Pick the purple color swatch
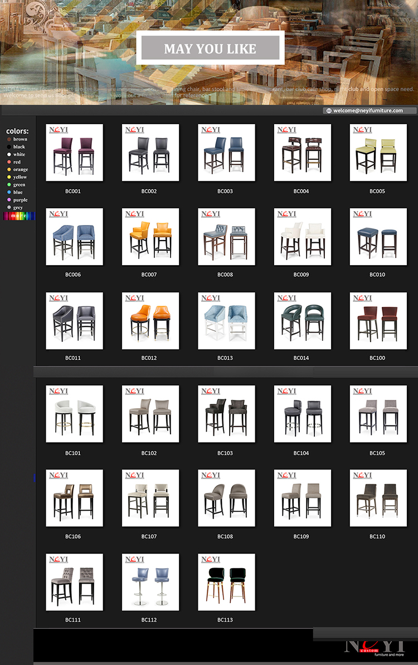The image size is (418, 665). point(9,200)
